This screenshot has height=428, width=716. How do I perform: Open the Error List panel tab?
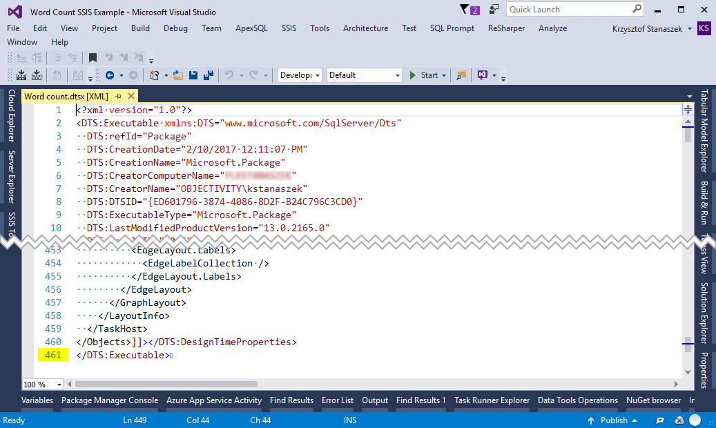click(338, 400)
